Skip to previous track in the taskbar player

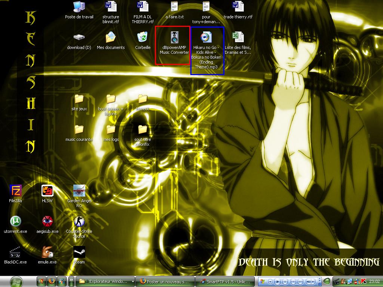[x=293, y=282]
